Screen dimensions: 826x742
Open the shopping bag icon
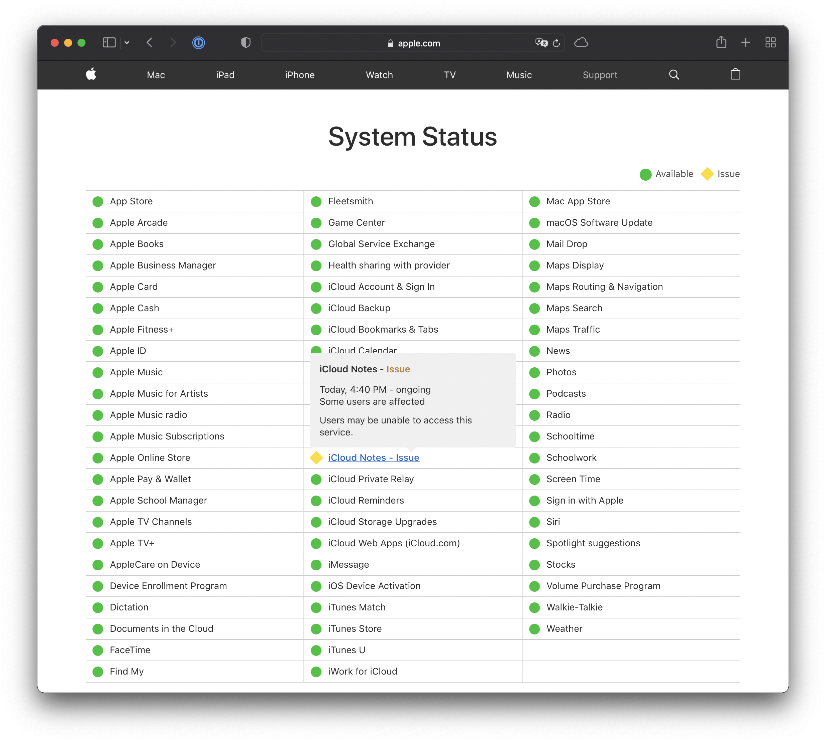coord(735,74)
